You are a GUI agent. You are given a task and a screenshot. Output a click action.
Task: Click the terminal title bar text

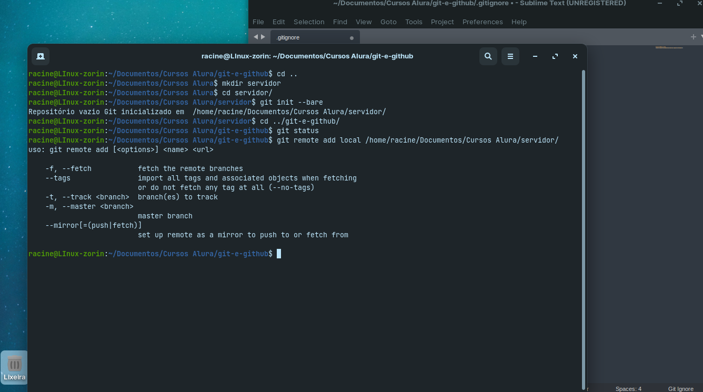[x=307, y=56]
